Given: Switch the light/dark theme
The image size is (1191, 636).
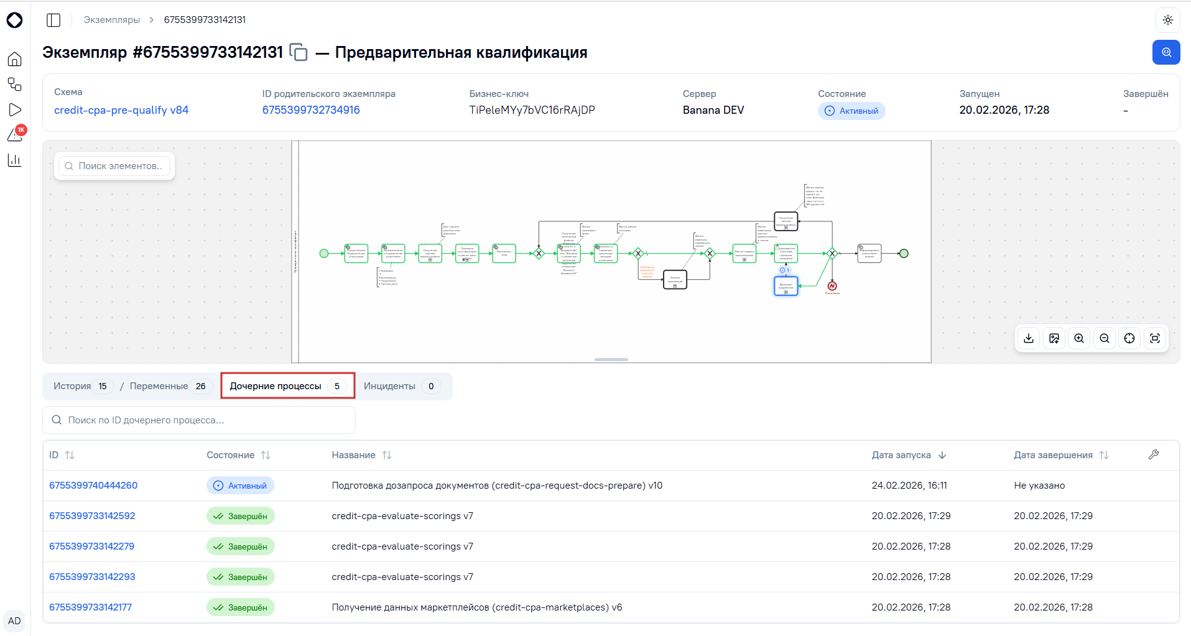Looking at the screenshot, I should pyautogui.click(x=1167, y=20).
